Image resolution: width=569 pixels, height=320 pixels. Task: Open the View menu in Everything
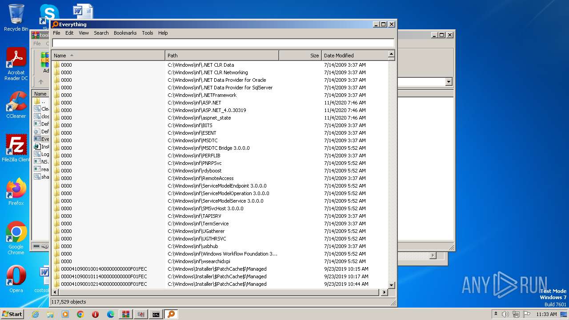pyautogui.click(x=84, y=33)
